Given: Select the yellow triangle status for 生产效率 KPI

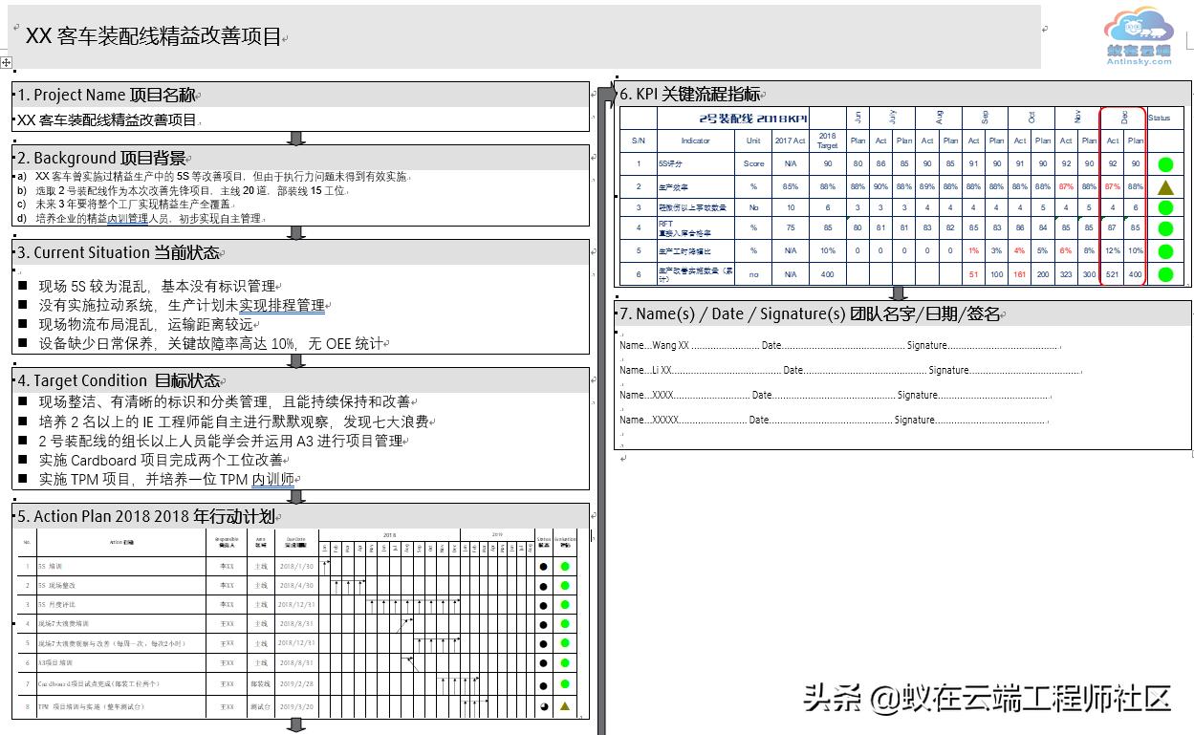Looking at the screenshot, I should coord(1164,186).
